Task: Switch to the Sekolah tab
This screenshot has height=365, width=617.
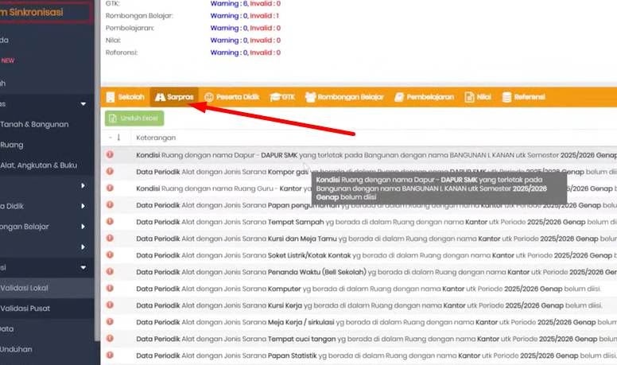Action: 125,97
